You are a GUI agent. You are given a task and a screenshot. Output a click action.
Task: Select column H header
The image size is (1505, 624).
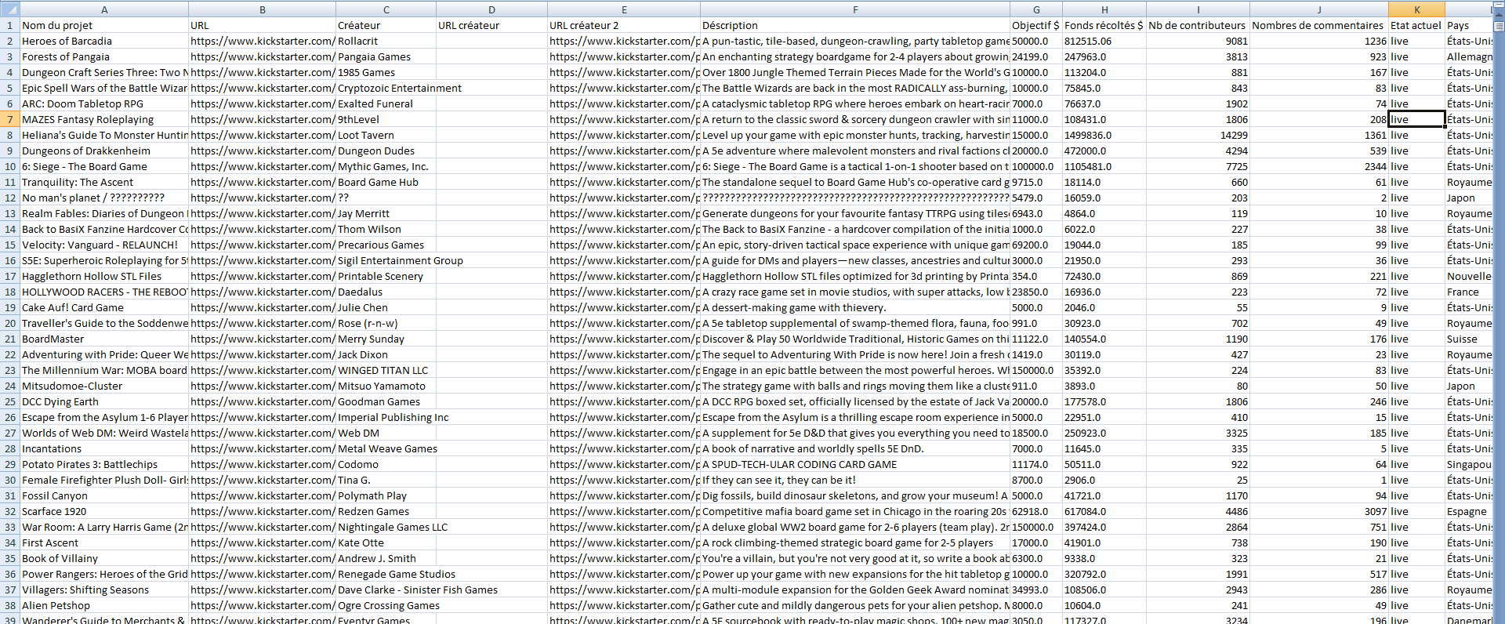tap(1104, 9)
